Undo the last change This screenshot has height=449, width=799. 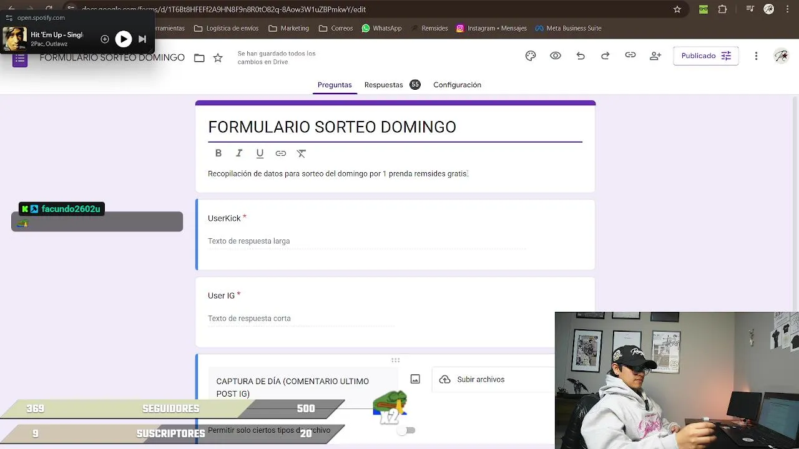(x=581, y=56)
